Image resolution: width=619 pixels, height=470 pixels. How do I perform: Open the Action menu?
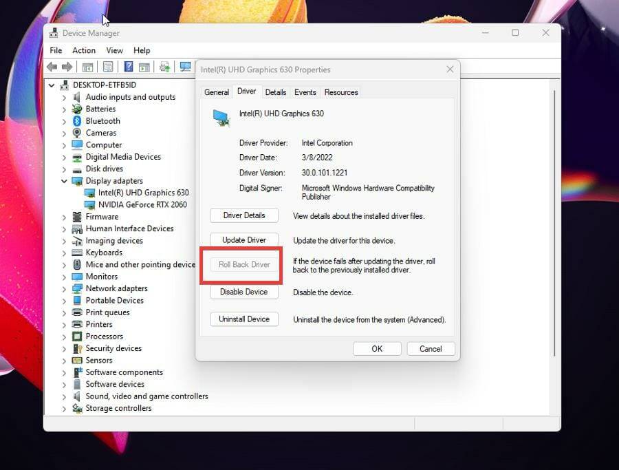(83, 50)
